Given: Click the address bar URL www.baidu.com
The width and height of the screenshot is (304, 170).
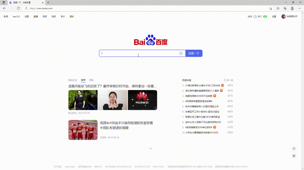Looking at the screenshot, I should click(x=41, y=8).
